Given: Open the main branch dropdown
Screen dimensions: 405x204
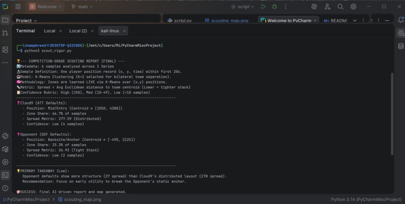Looking at the screenshot, I should coord(82,7).
